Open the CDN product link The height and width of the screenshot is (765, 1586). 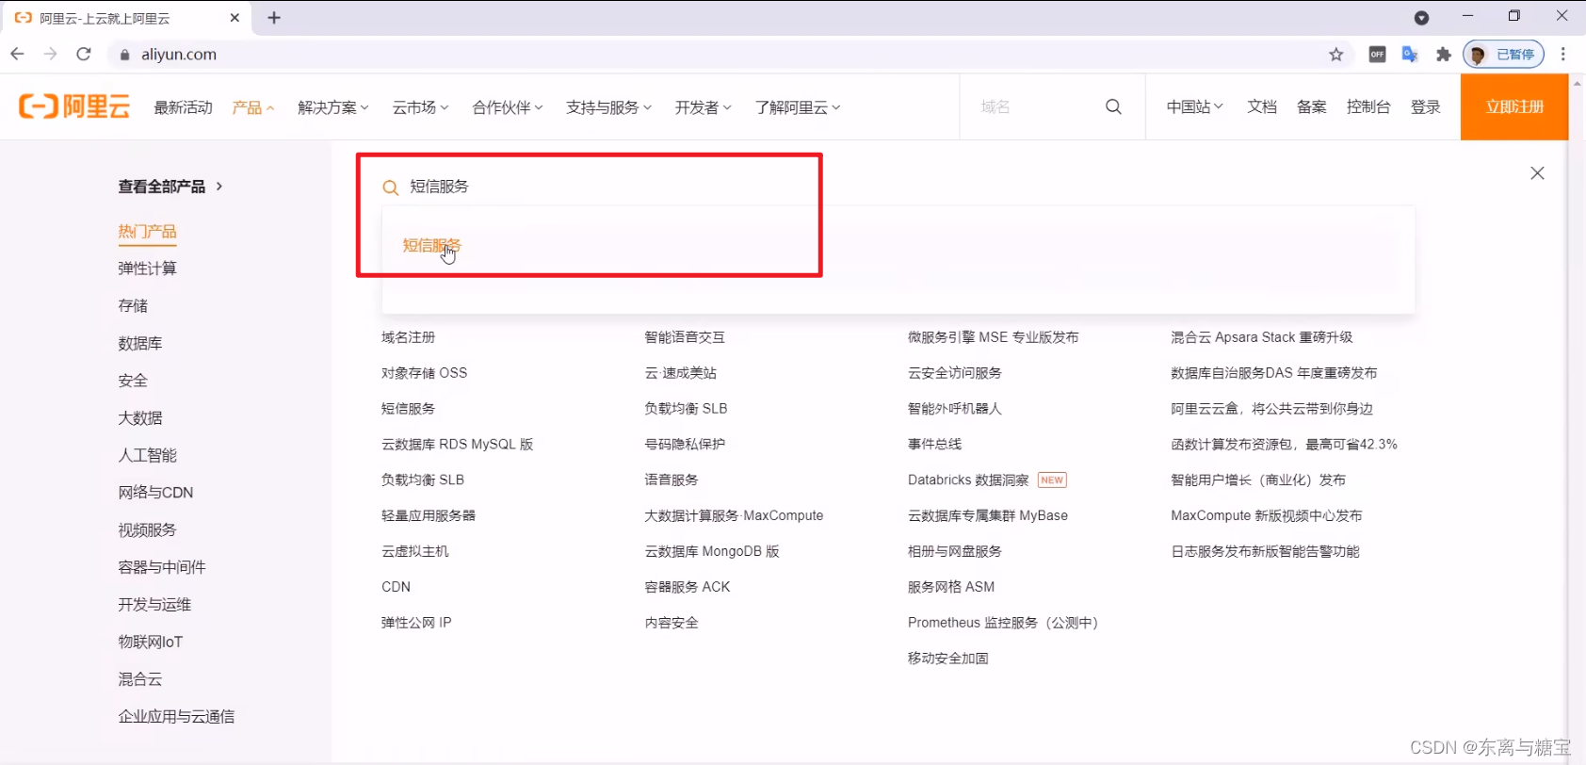pos(396,587)
